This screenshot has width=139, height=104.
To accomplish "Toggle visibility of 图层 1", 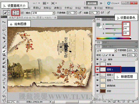I will tap(97, 80).
